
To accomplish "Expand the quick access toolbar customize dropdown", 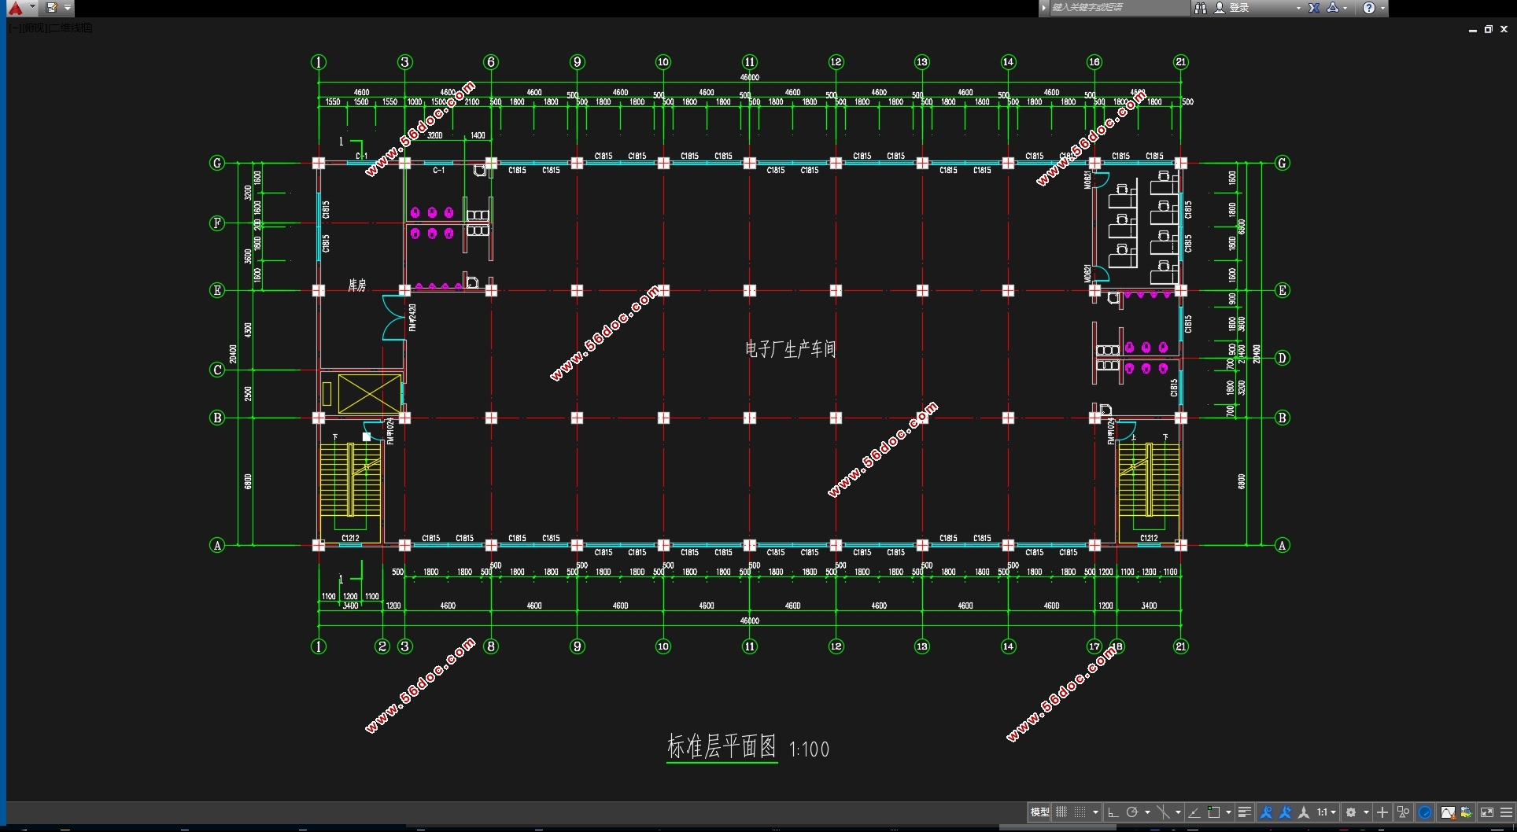I will click(68, 8).
